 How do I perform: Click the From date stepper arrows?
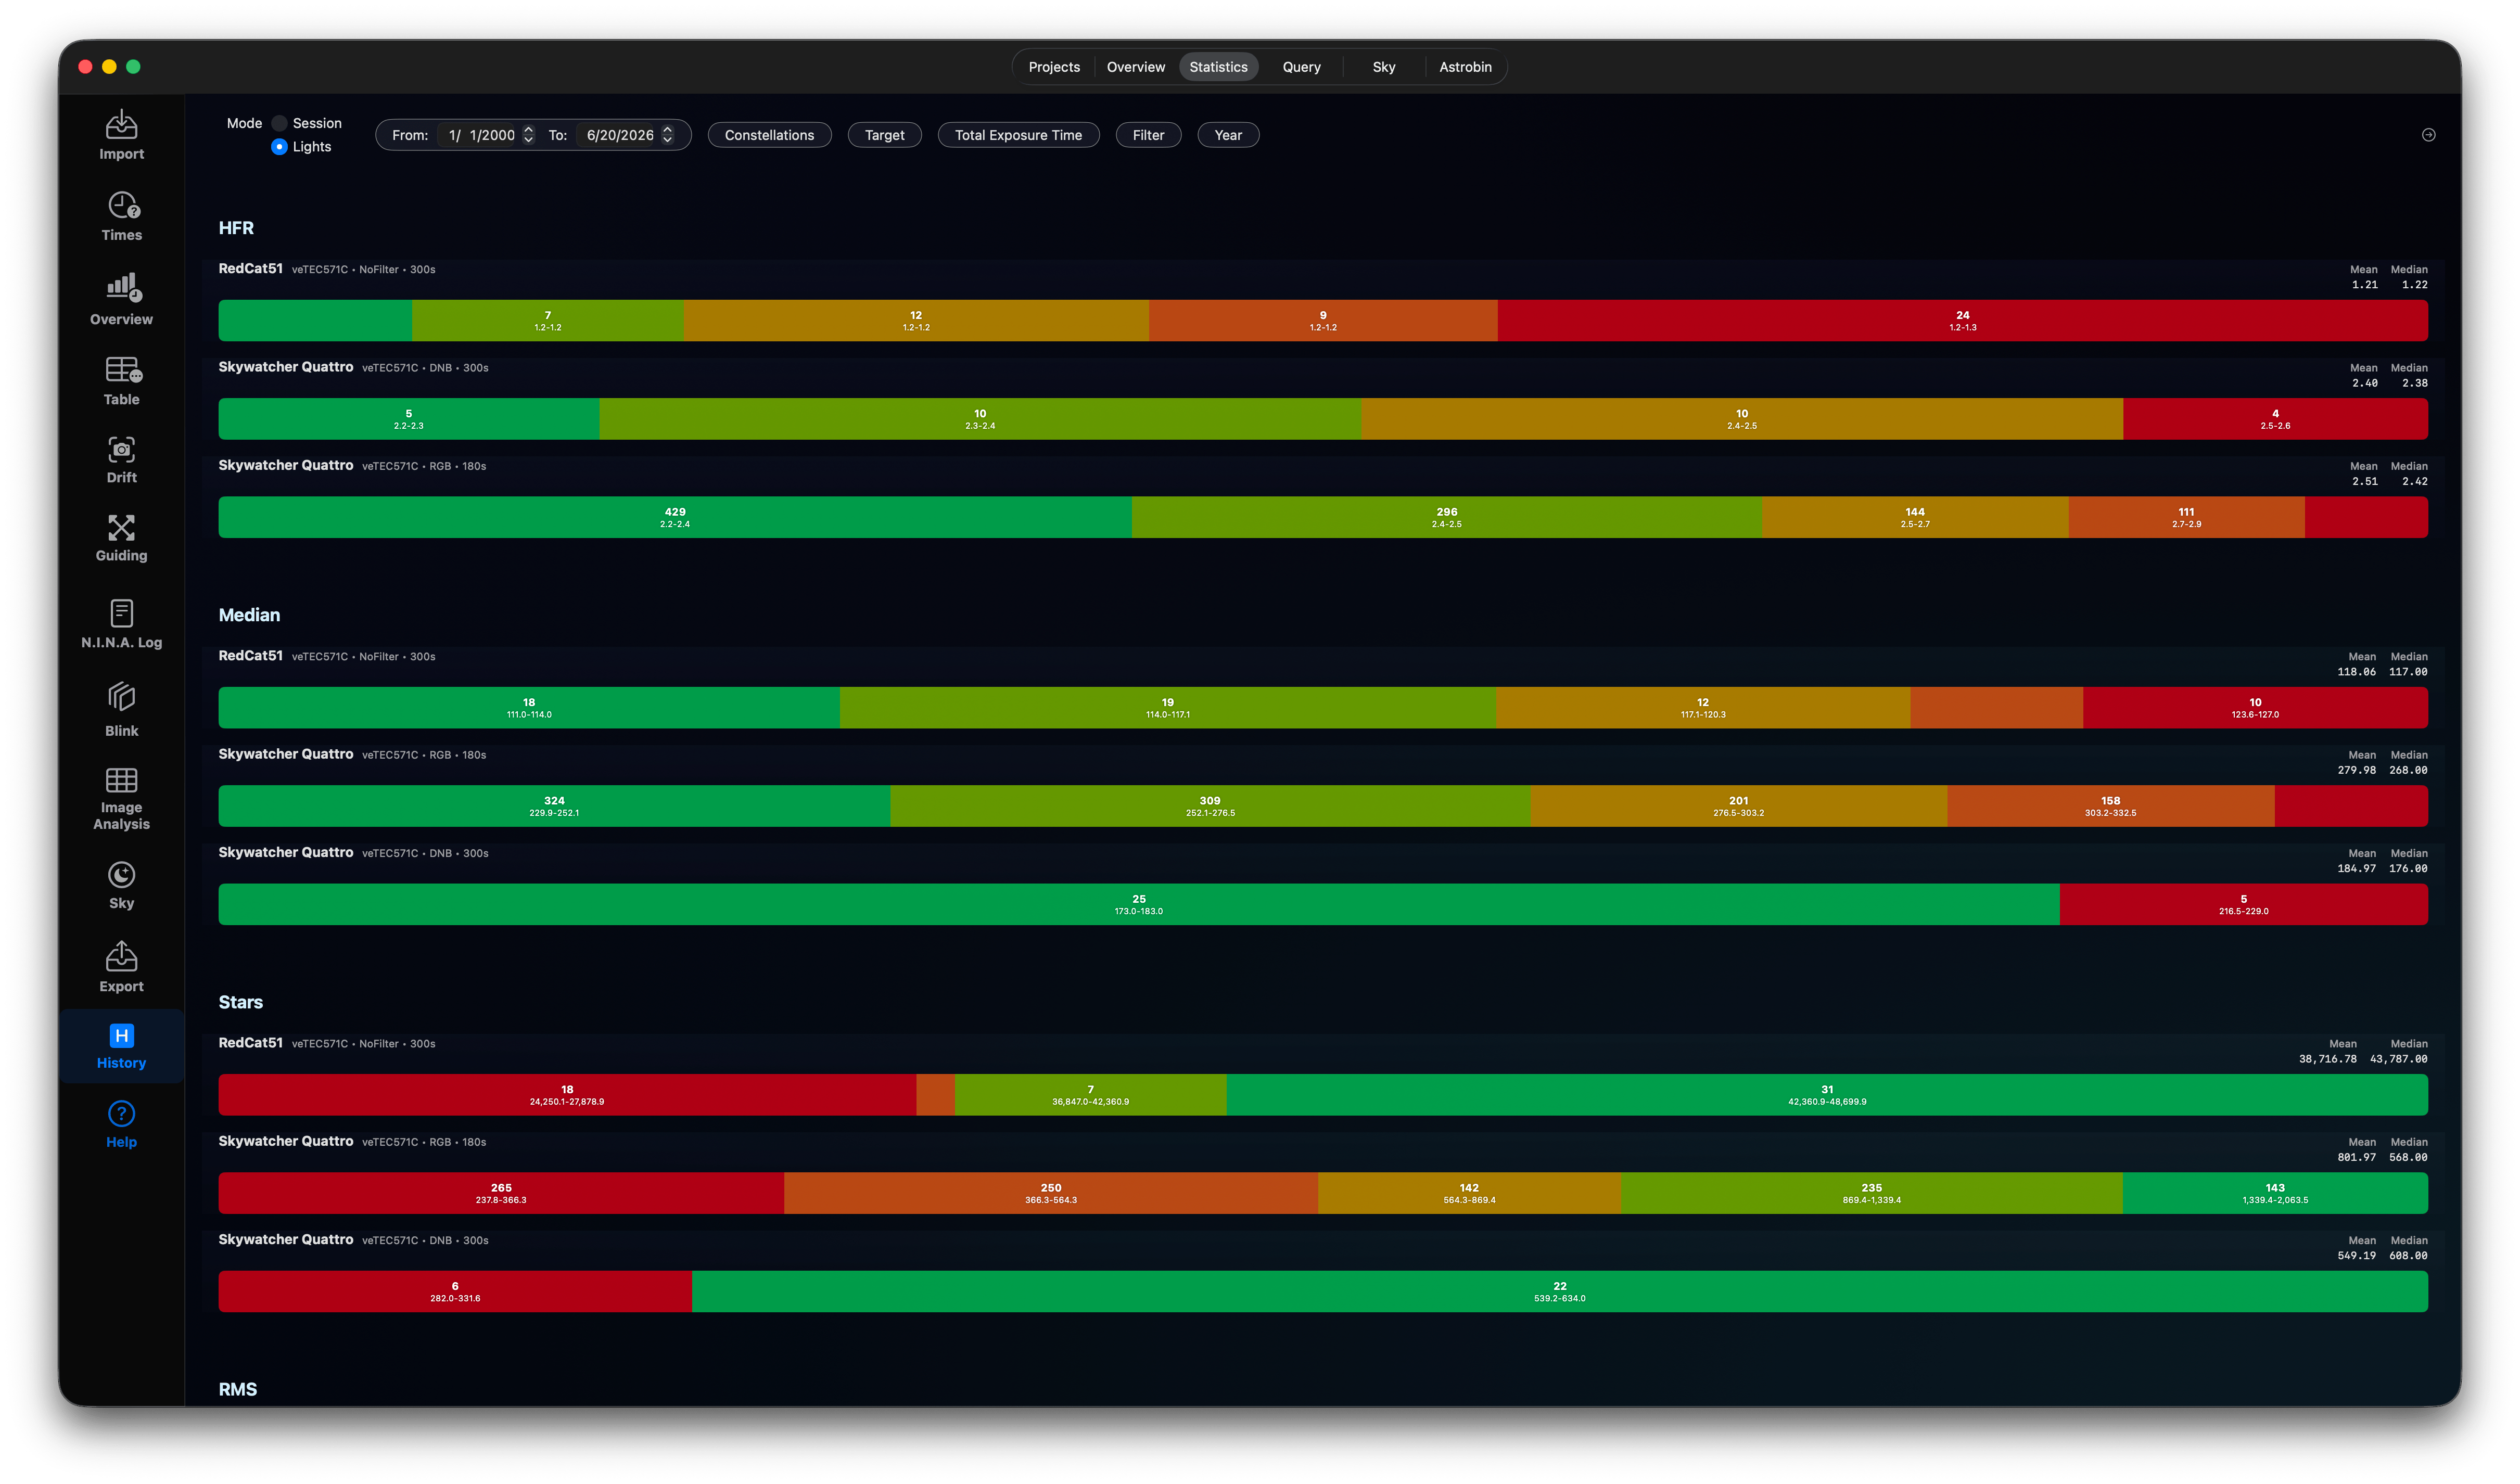(x=528, y=135)
